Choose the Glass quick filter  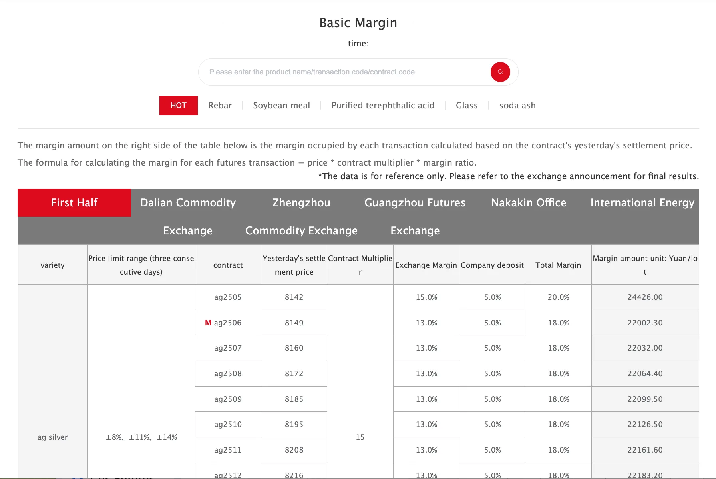[x=467, y=106]
